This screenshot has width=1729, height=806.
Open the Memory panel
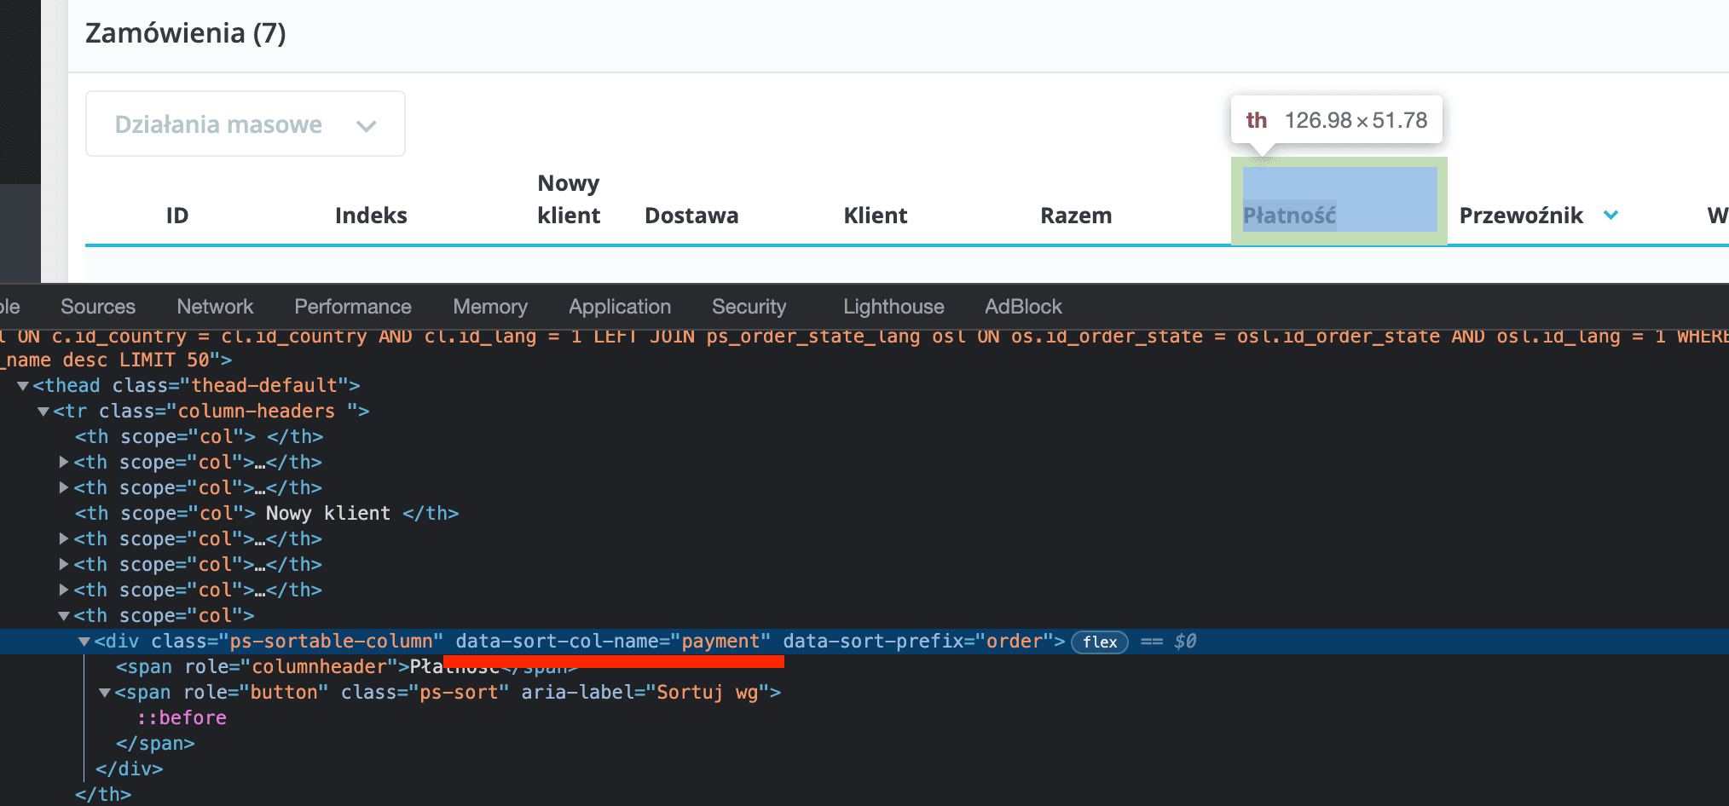[x=490, y=306]
